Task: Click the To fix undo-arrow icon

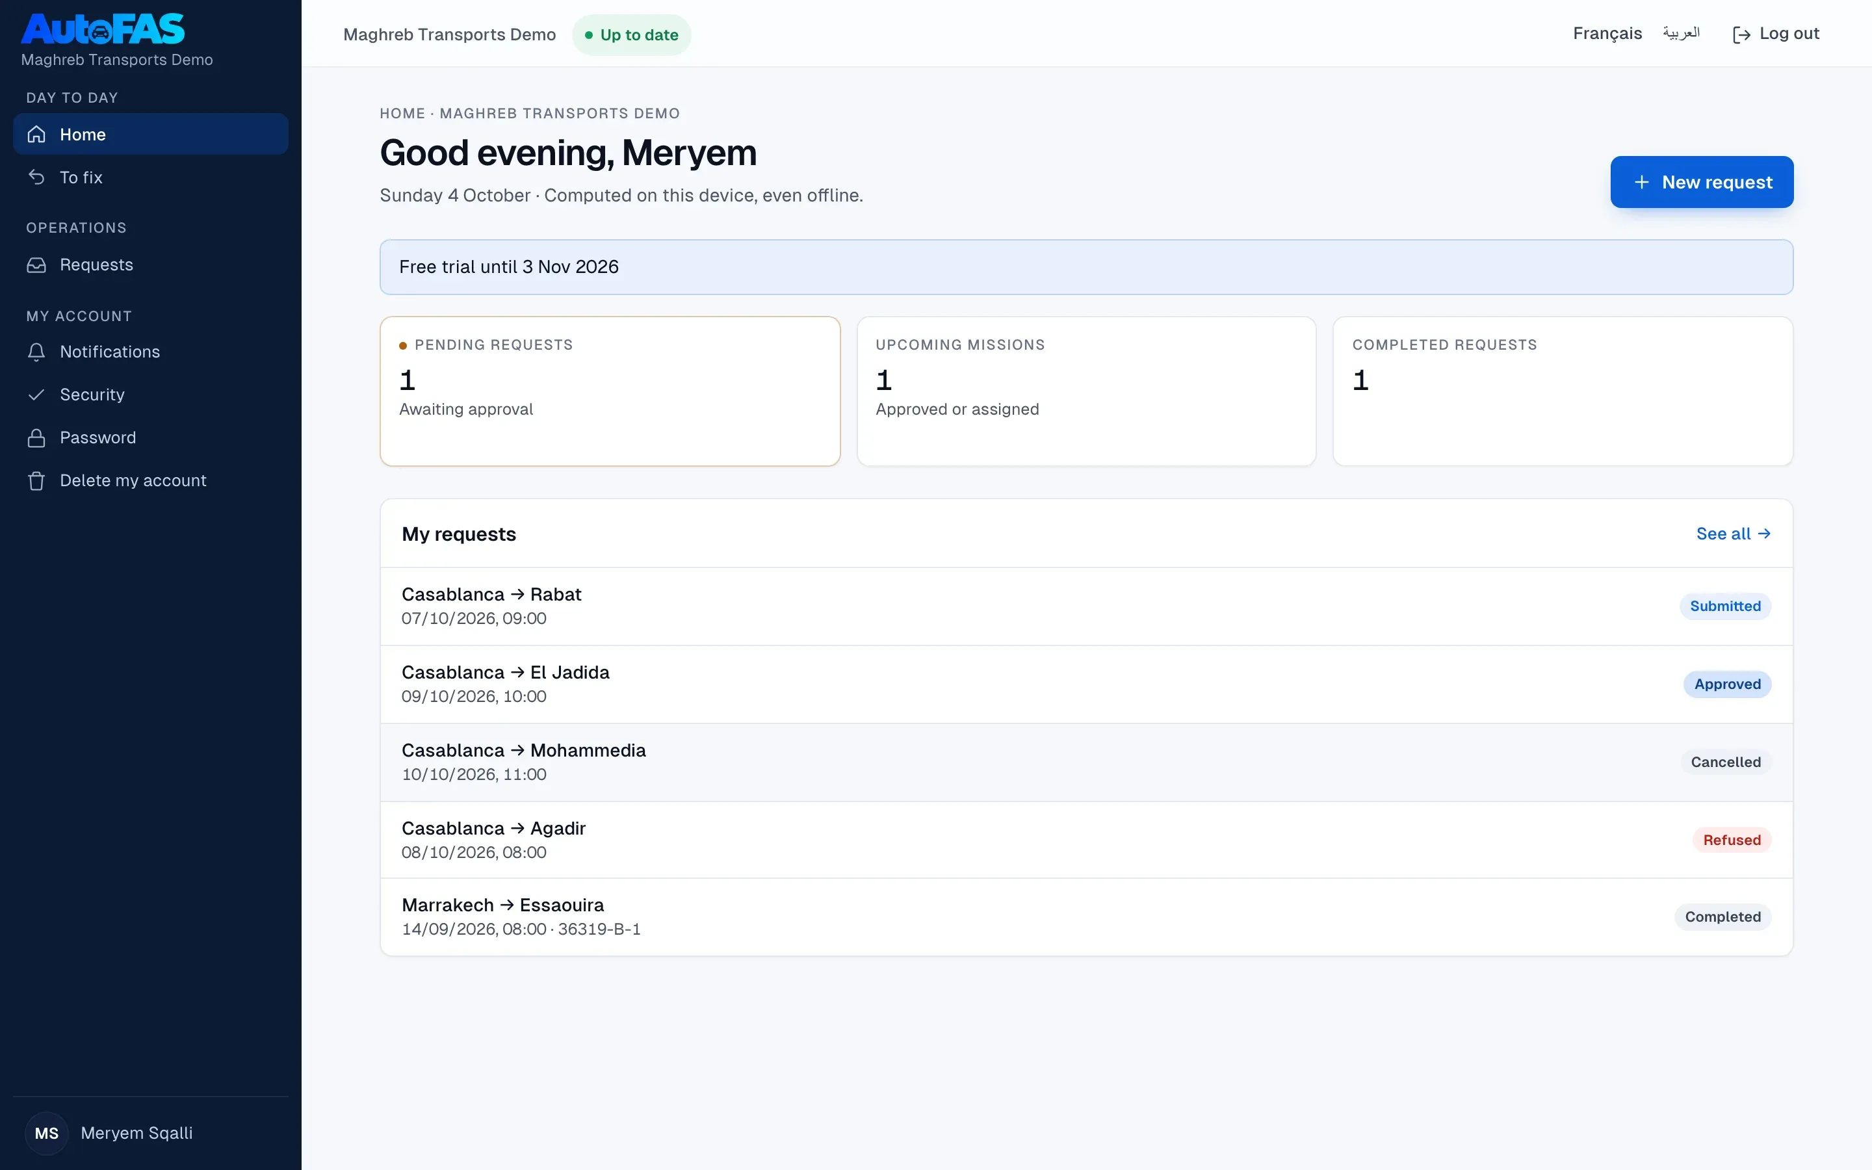Action: coord(36,177)
